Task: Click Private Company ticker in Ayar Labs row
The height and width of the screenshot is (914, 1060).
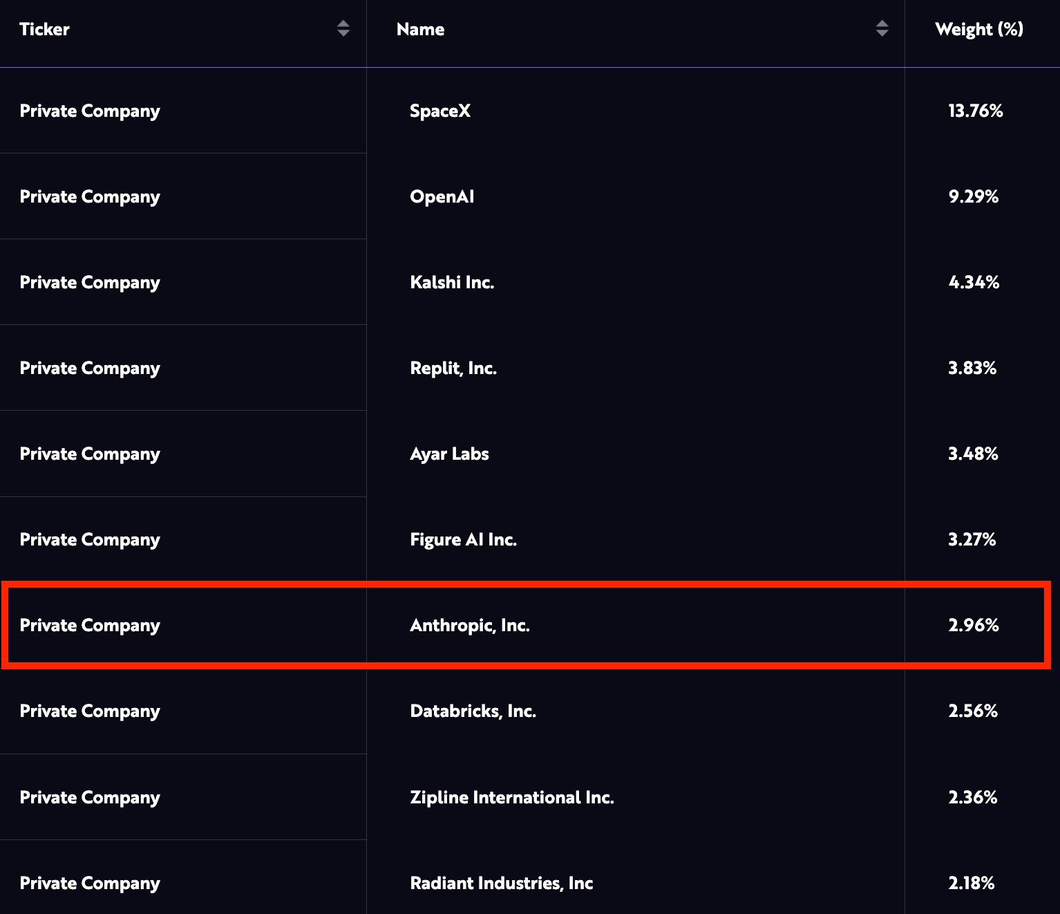Action: [x=90, y=454]
